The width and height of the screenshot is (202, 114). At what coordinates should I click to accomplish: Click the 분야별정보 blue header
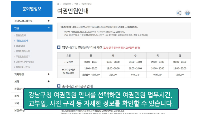click(x=32, y=9)
